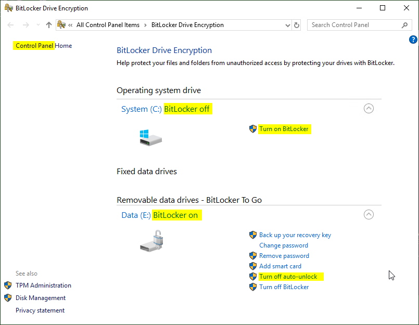The image size is (419, 325).
Task: Open the Privacy statement
Action: (x=40, y=310)
